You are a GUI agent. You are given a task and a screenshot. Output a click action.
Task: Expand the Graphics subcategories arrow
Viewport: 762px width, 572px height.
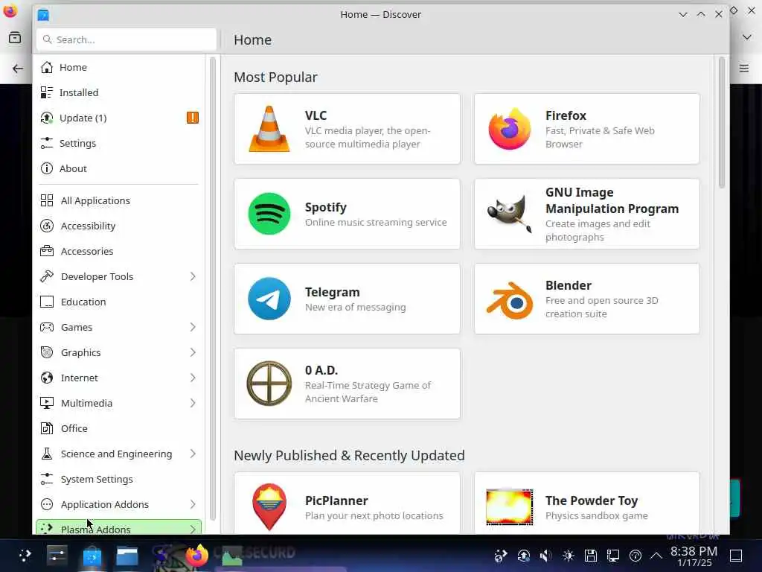[193, 352]
